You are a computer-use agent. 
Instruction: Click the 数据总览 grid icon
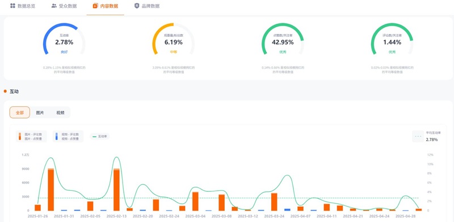12,6
